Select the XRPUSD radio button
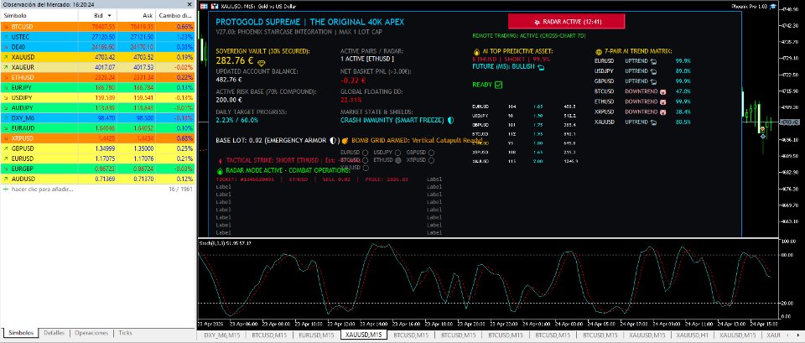 [431, 160]
